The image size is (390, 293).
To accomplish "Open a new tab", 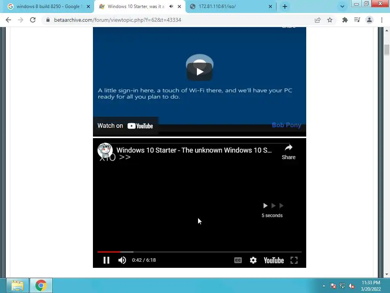I will pyautogui.click(x=285, y=6).
